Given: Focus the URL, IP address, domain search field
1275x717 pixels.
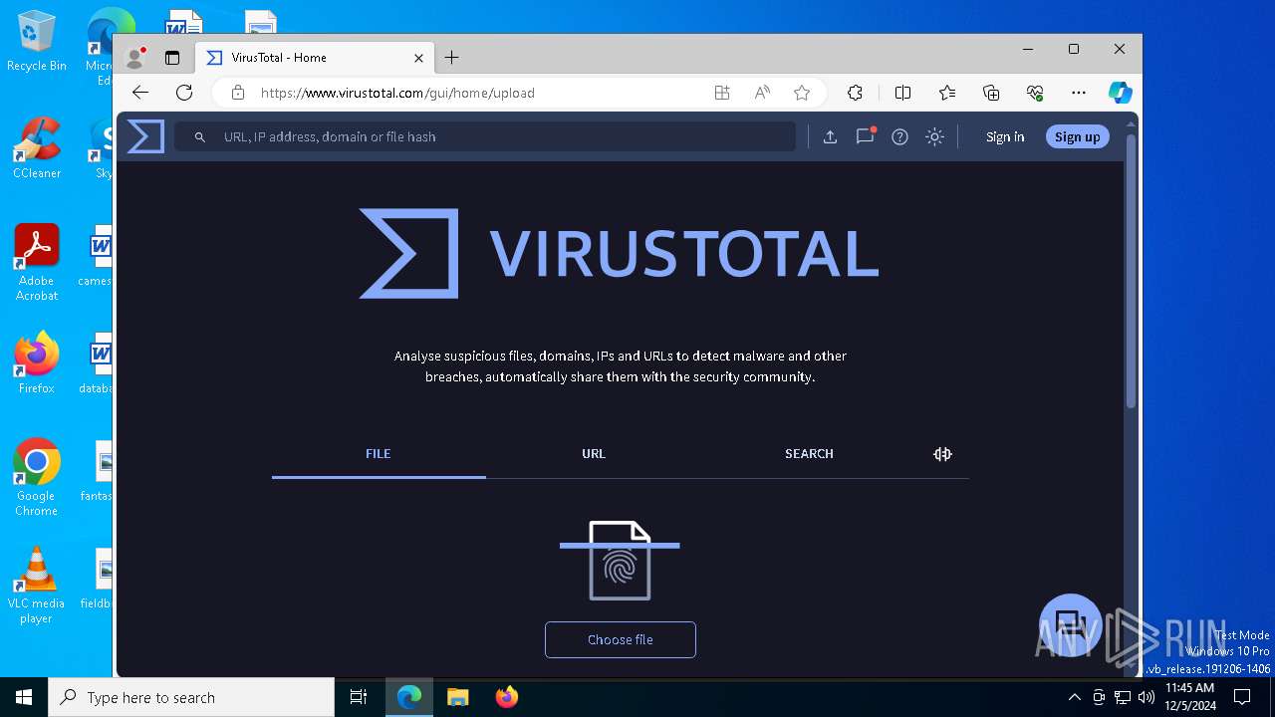Looking at the screenshot, I should click(485, 136).
